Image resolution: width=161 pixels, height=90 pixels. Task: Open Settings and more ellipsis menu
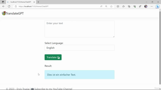point(152,6)
